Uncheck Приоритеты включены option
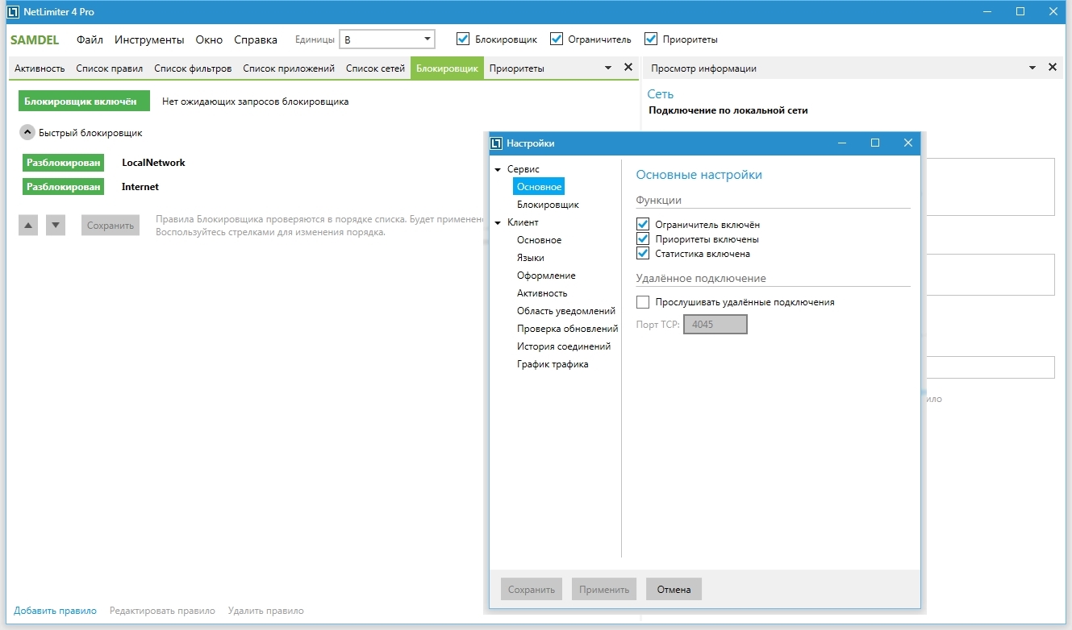Screen dimensions: 1072x630 tap(643, 239)
